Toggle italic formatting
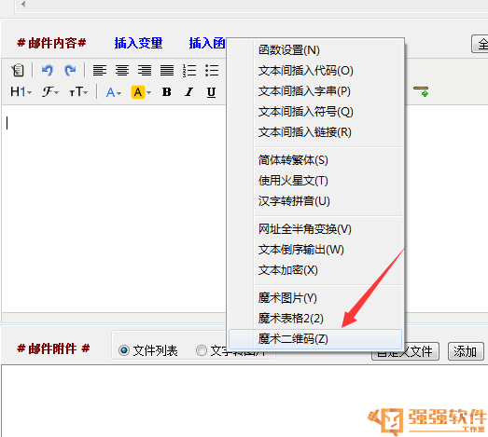The image size is (488, 437). 188,92
